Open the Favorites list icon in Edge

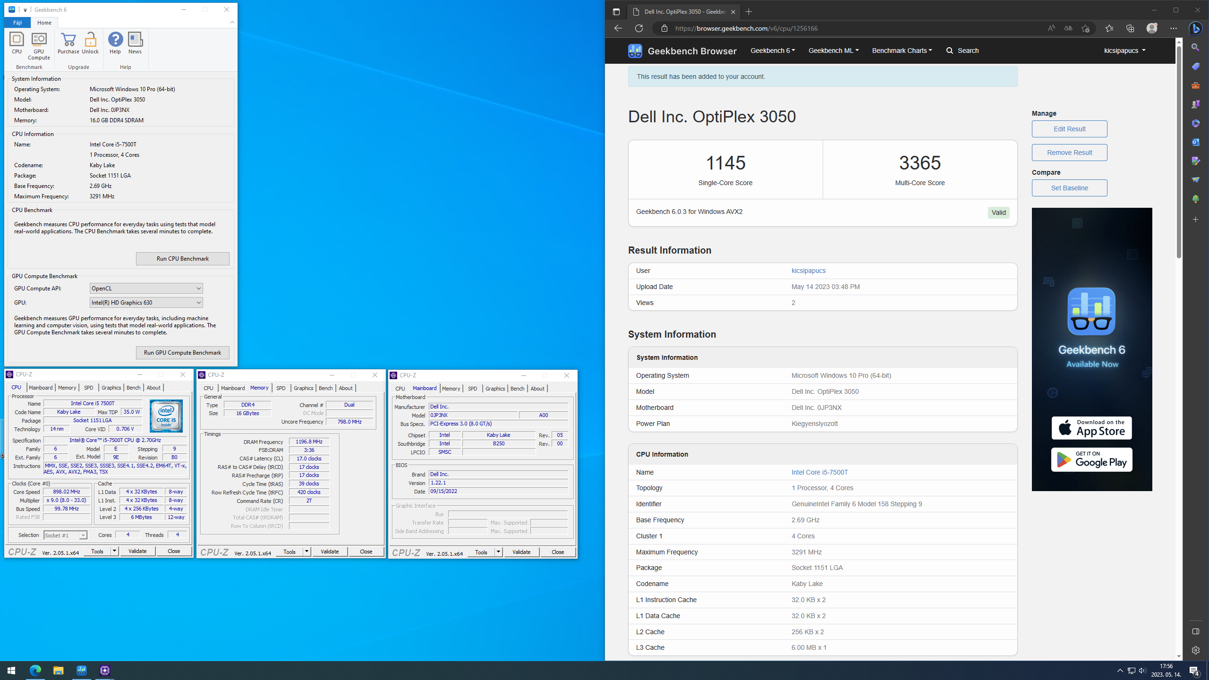[x=1109, y=28]
